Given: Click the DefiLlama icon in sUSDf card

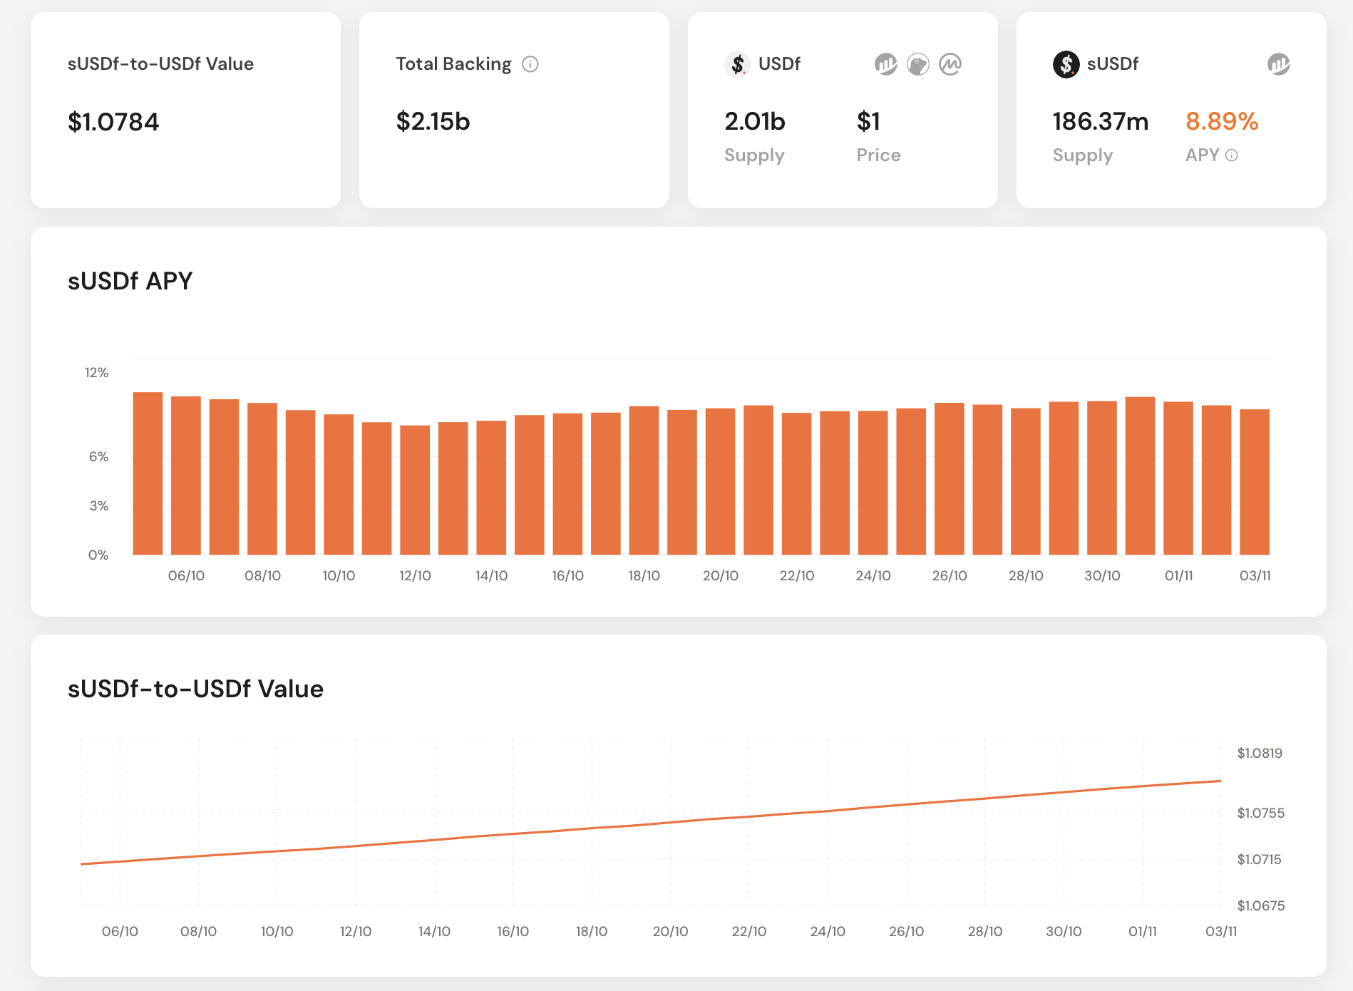Looking at the screenshot, I should click(1278, 64).
